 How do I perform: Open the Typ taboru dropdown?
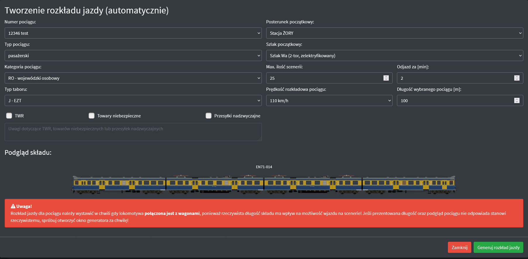coord(133,100)
